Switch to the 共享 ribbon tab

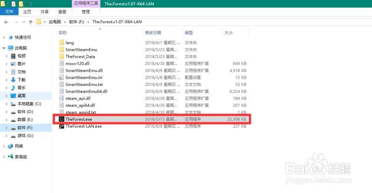click(x=45, y=12)
